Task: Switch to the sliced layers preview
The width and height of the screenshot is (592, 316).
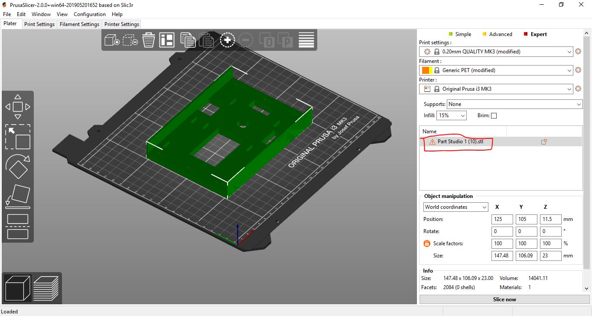Action: click(46, 288)
